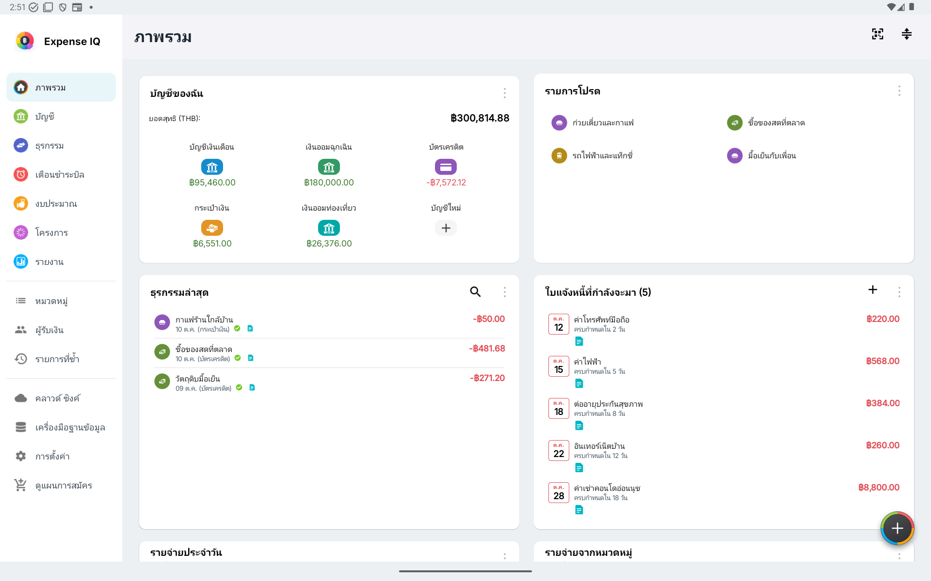The width and height of the screenshot is (931, 581).
Task: Open การตั้งค่า settings in sidebar
Action: [x=61, y=457]
